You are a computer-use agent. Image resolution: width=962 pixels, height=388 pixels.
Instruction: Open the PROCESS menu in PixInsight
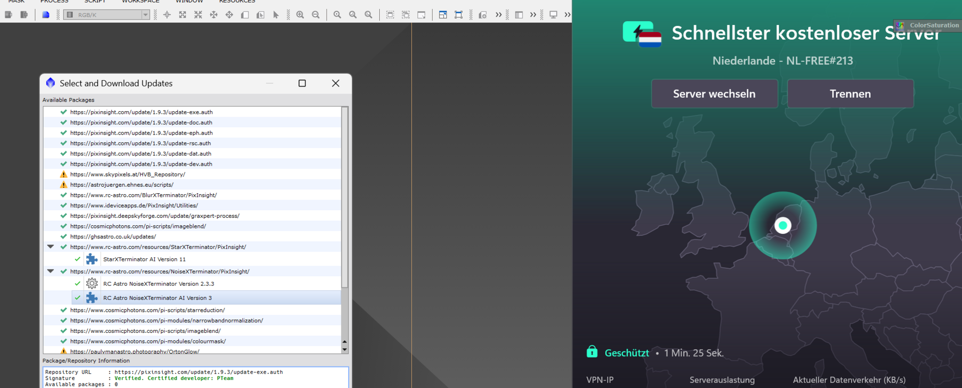coord(54,2)
